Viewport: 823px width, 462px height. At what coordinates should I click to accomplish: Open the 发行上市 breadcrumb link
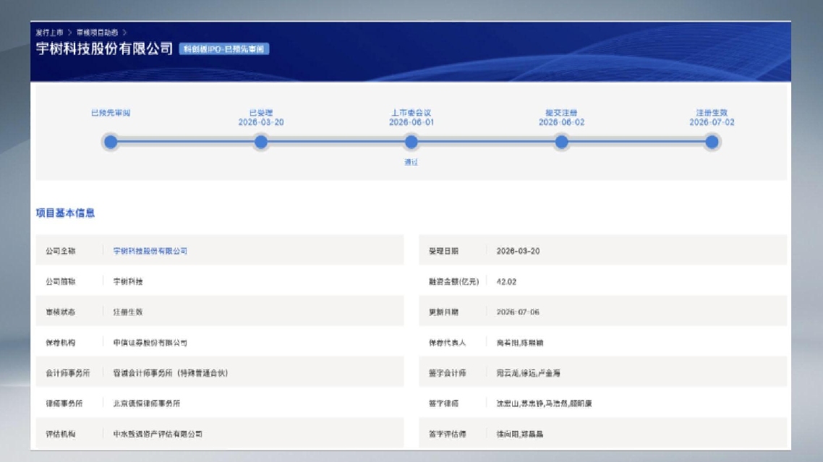tap(49, 33)
